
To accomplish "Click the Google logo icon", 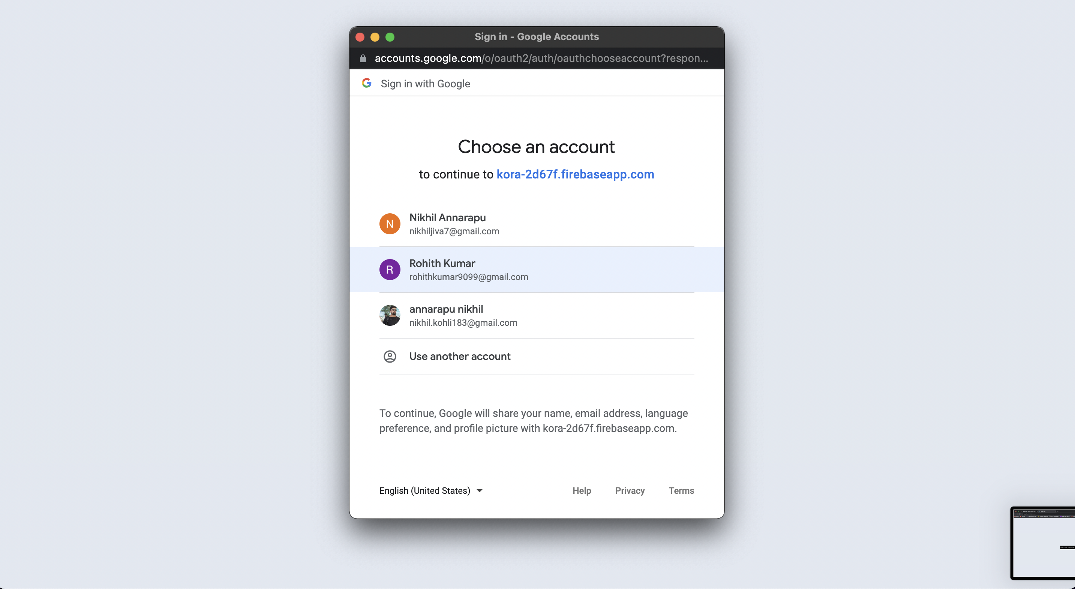I will coord(366,83).
